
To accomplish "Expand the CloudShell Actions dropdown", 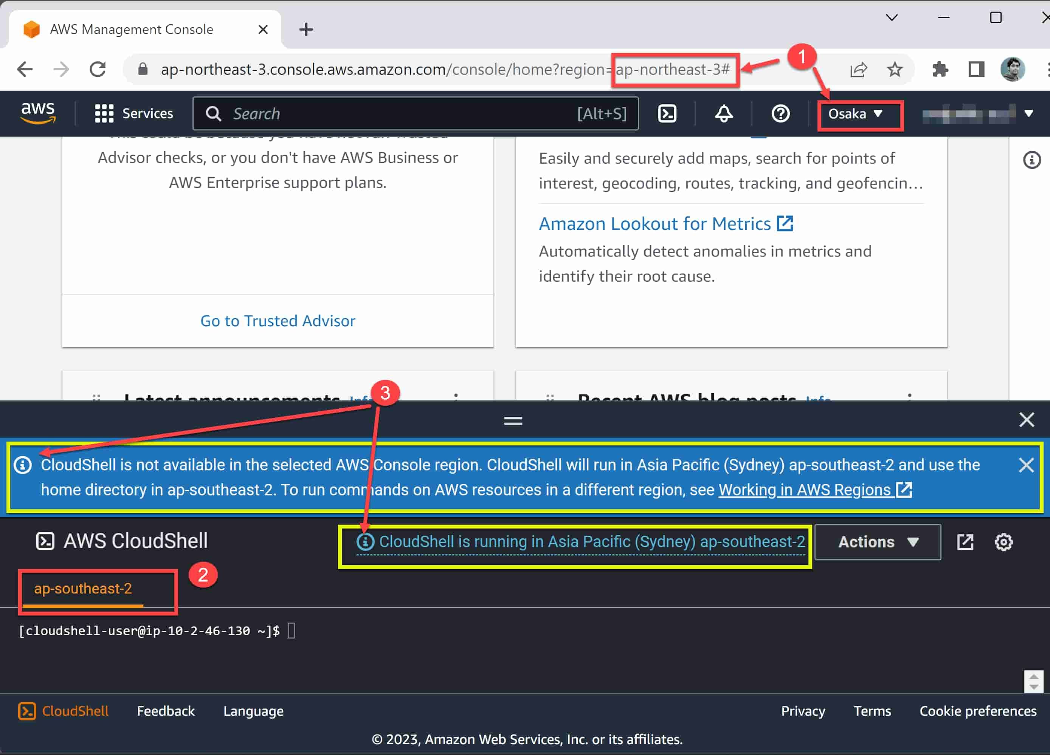I will click(x=877, y=542).
